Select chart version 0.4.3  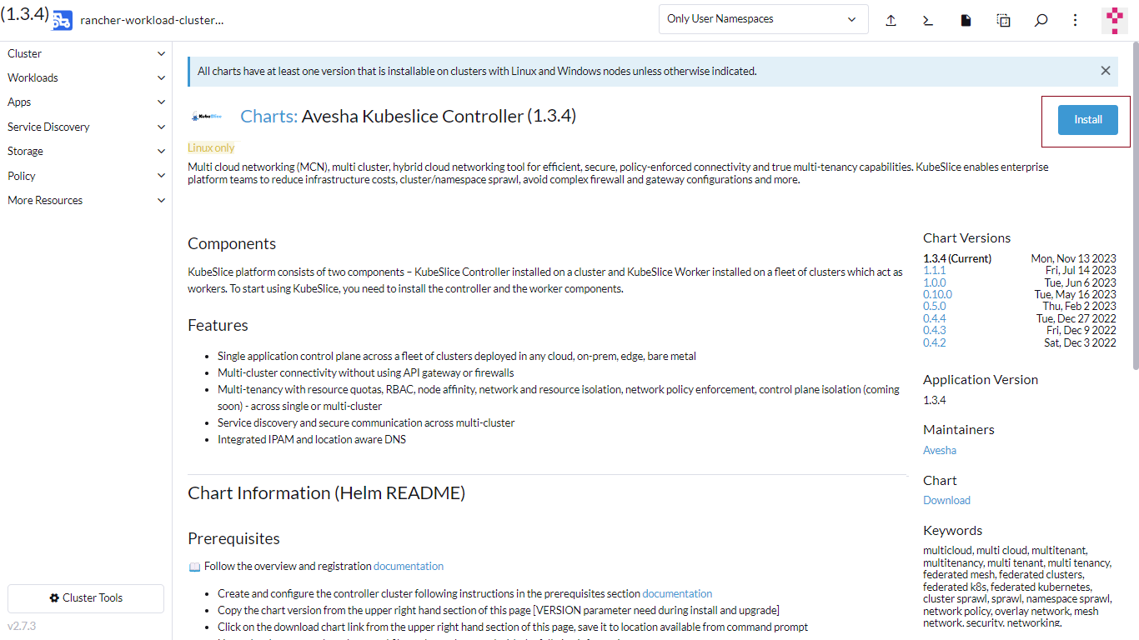coord(935,330)
